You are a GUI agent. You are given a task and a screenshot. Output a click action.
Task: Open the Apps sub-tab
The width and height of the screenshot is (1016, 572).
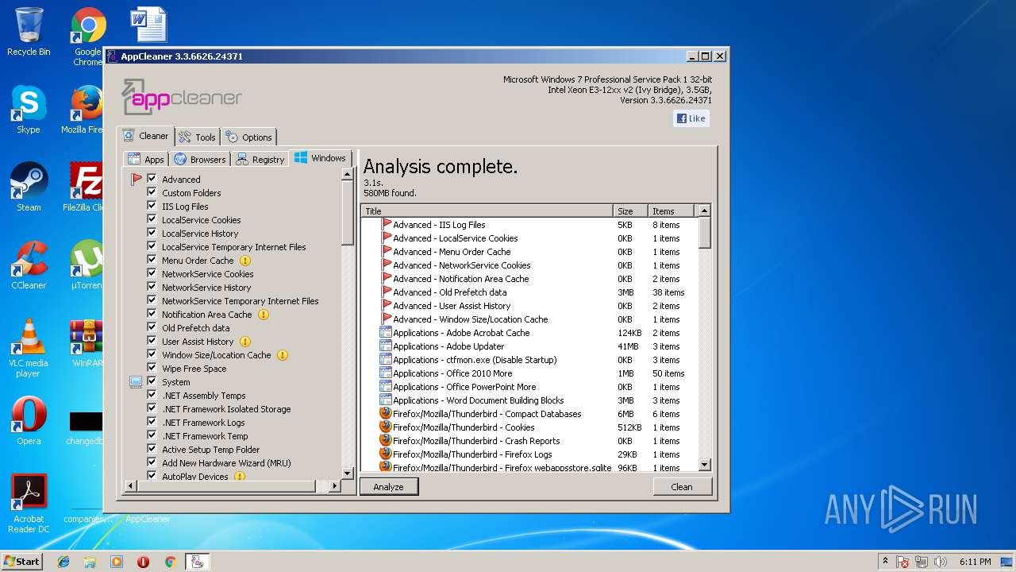tap(146, 159)
